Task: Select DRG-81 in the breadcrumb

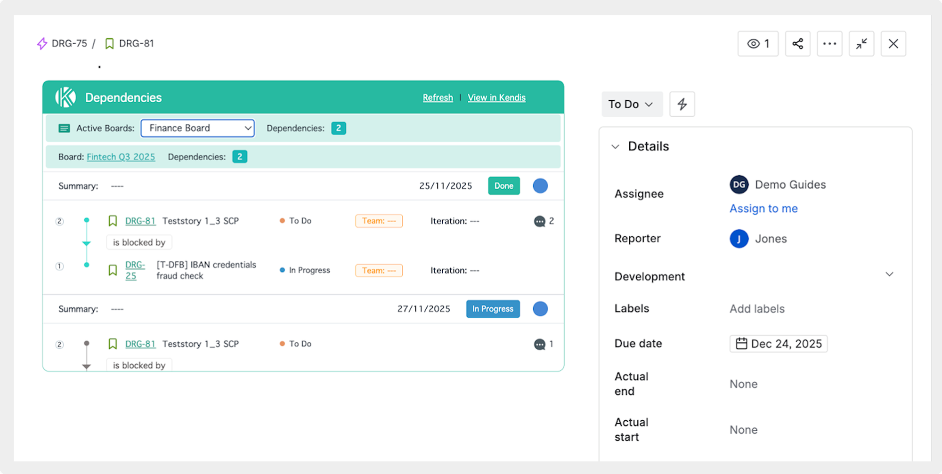Action: click(x=137, y=43)
